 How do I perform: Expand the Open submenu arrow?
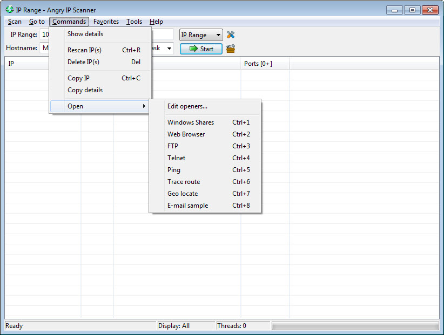(x=144, y=106)
